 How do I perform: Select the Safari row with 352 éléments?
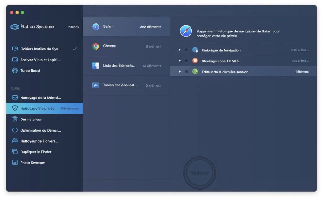coord(126,27)
